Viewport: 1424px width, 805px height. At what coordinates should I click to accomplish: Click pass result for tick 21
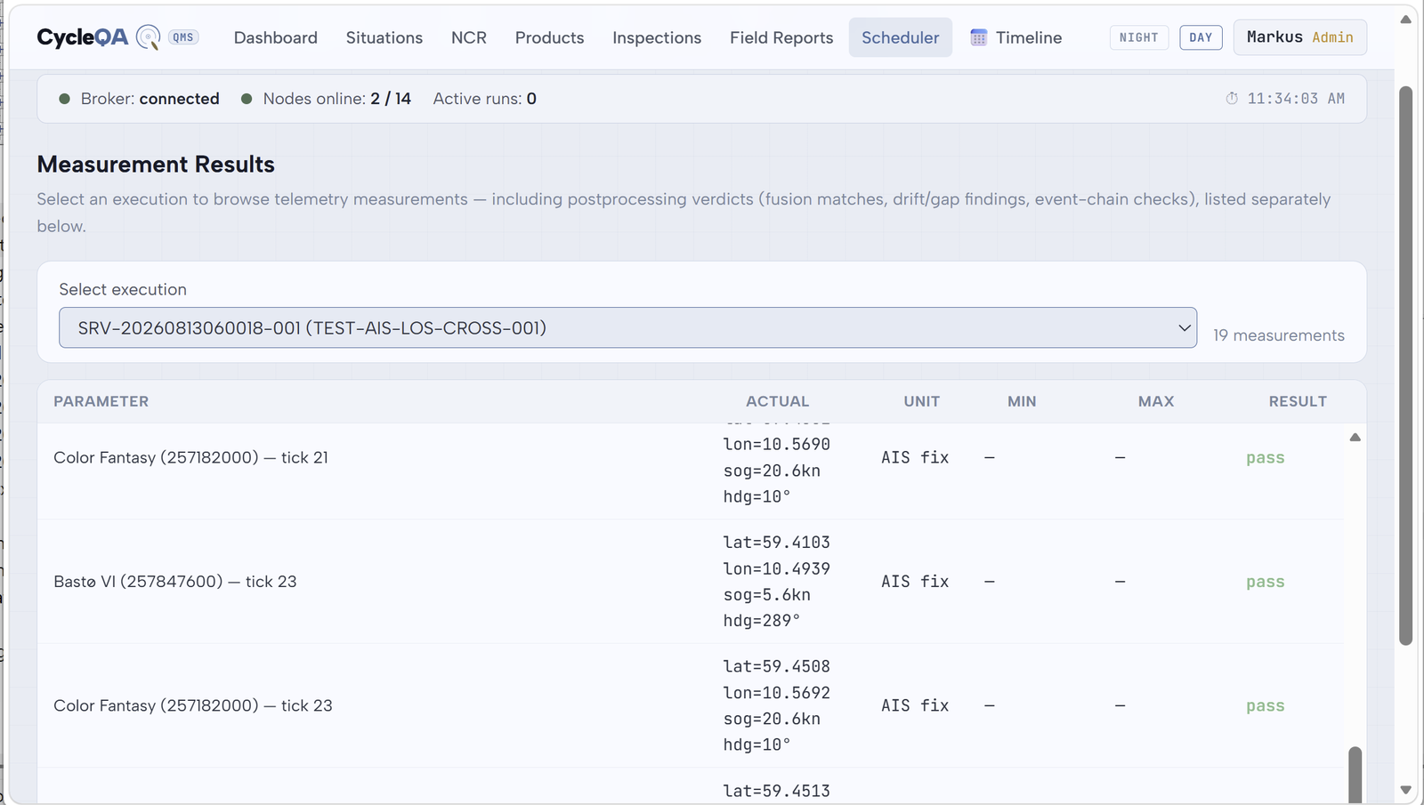1265,458
